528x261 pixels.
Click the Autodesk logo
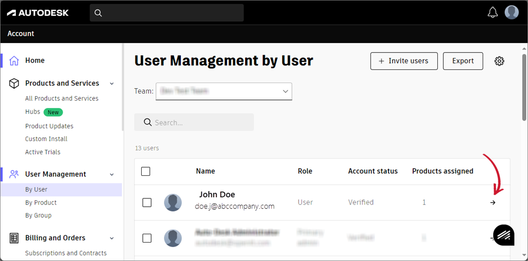37,13
